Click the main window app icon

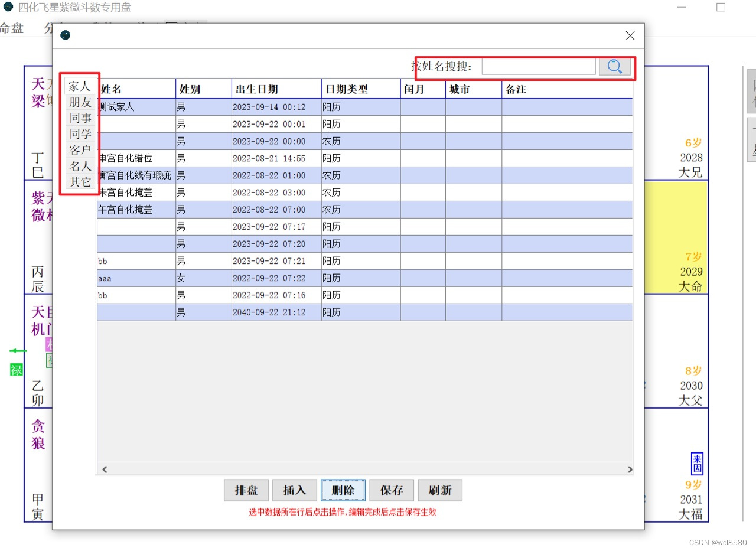8,7
